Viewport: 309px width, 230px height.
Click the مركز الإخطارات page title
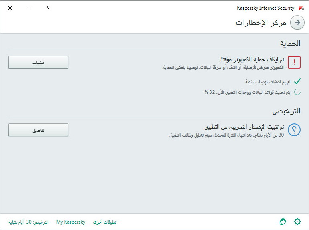point(261,23)
